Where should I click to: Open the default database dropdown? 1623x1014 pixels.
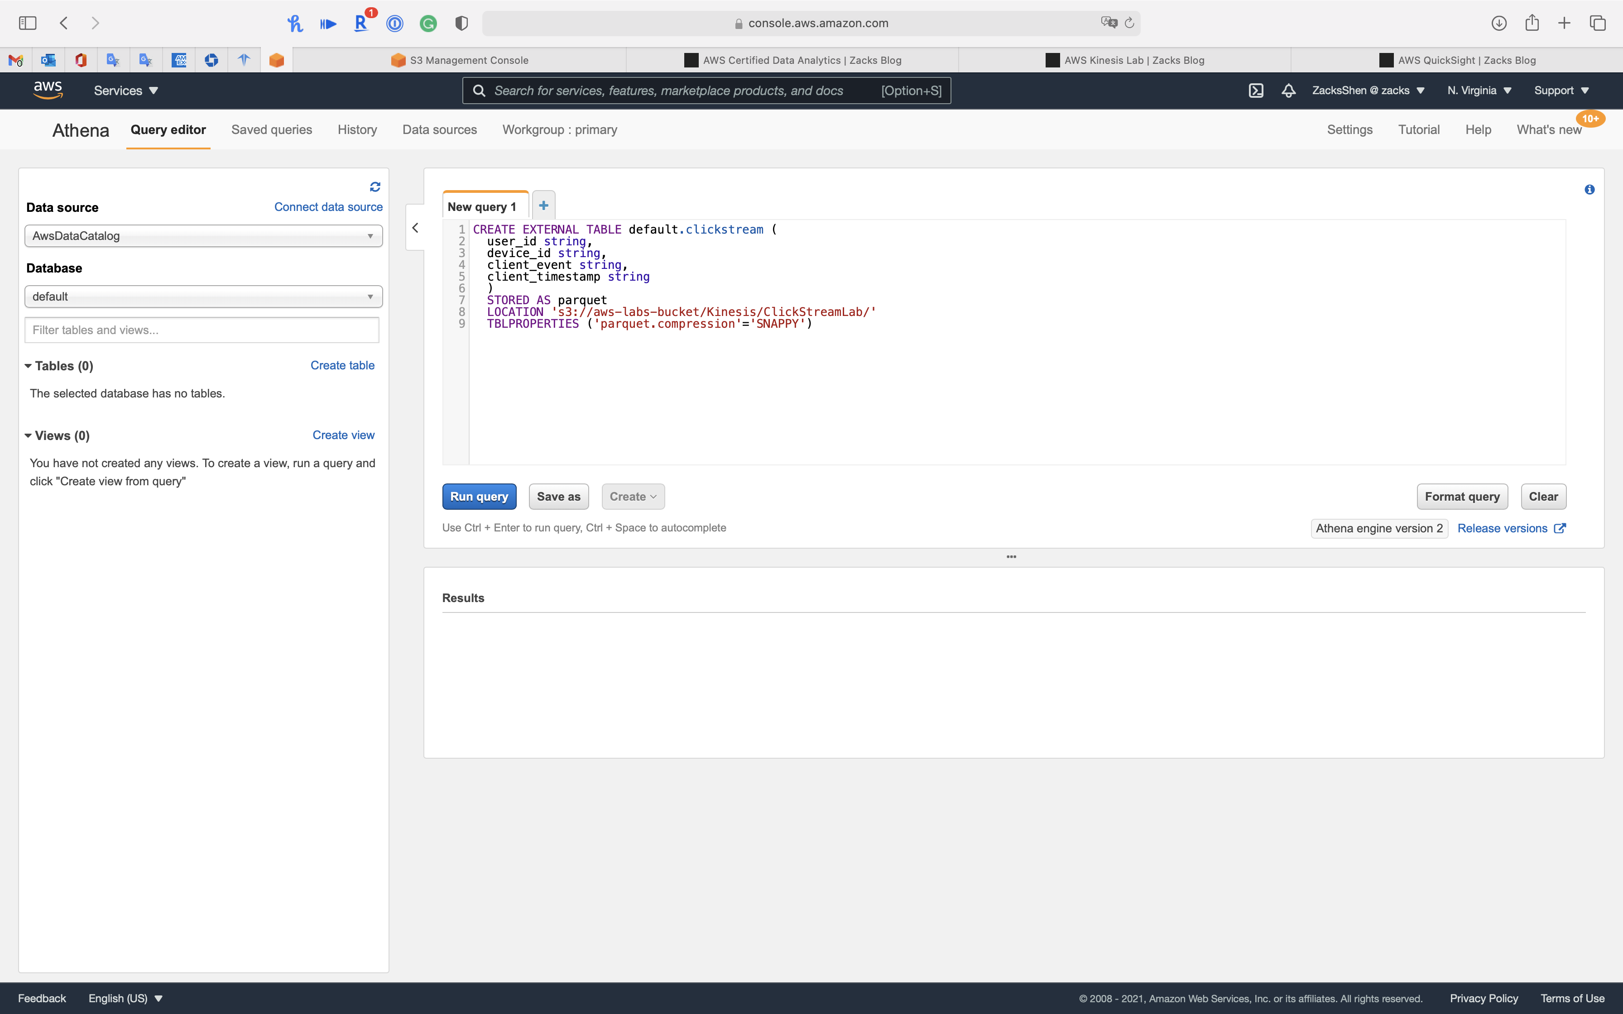(x=203, y=297)
